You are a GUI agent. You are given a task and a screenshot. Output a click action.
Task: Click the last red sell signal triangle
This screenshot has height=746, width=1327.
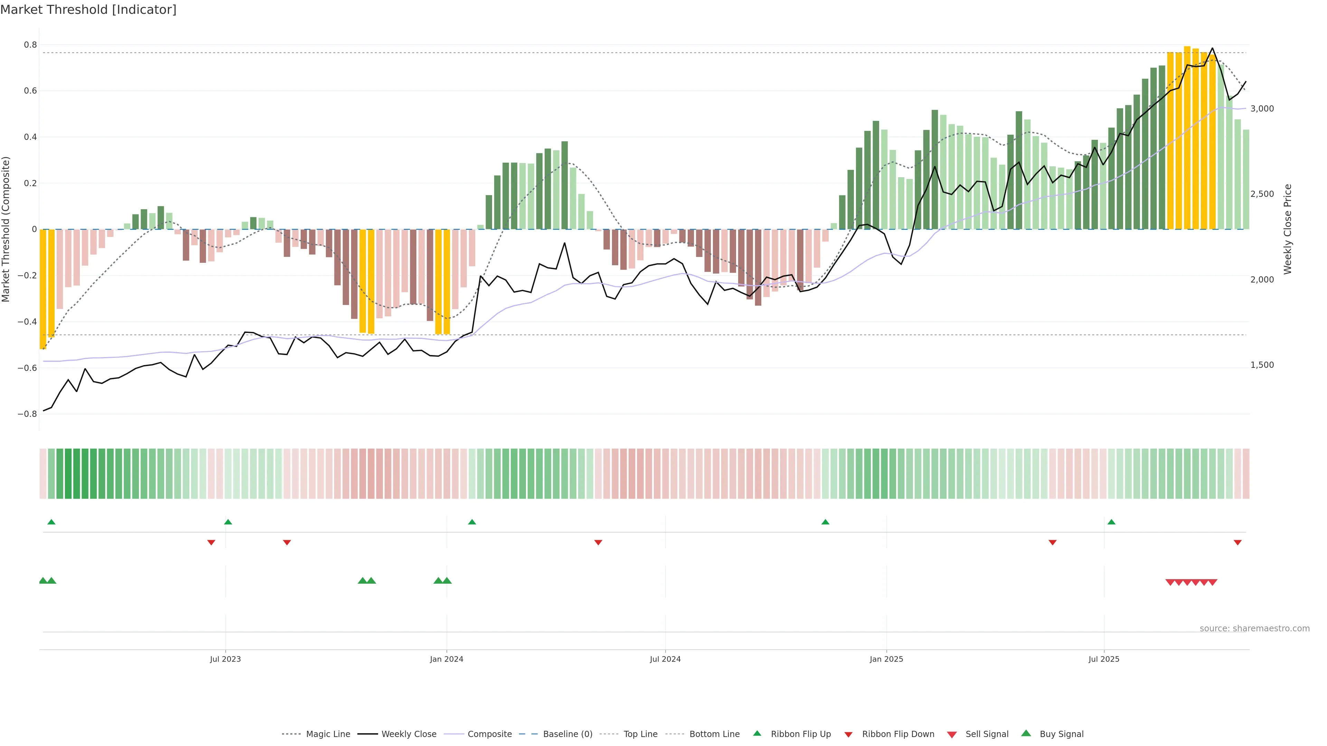click(x=1213, y=582)
